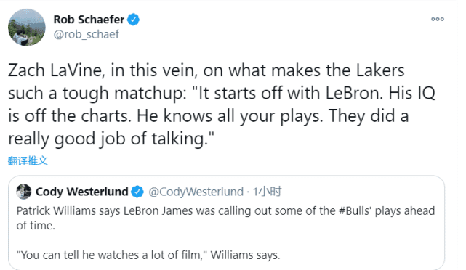Image resolution: width=466 pixels, height=270 pixels.
Task: Open the #Bulls hashtag link
Action: pyautogui.click(x=355, y=211)
